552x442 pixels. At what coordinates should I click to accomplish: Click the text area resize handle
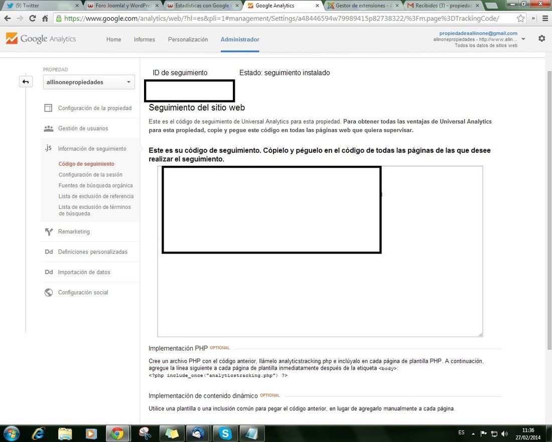481,335
